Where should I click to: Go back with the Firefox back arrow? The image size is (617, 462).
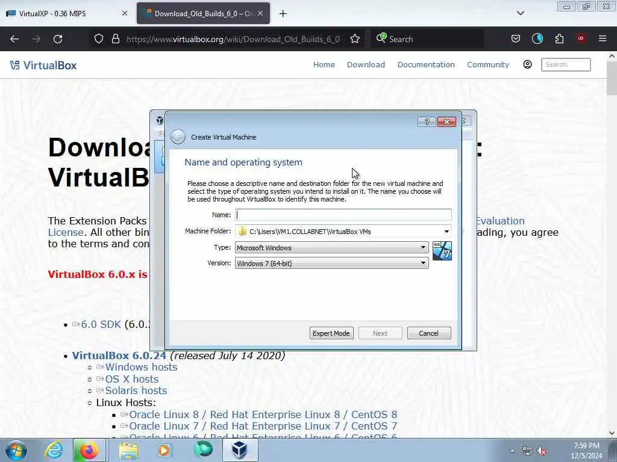14,39
